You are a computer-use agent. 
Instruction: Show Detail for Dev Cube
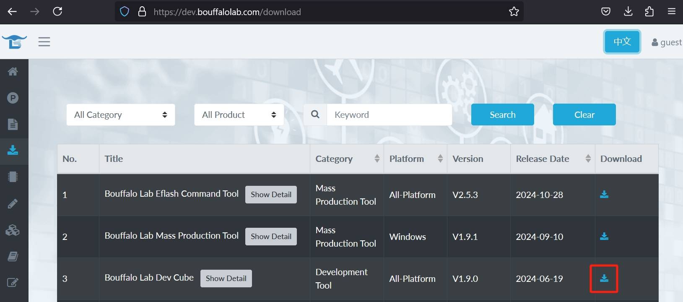click(x=226, y=279)
